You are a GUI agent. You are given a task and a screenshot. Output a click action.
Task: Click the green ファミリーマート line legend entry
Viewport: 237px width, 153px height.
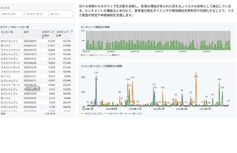[x=115, y=114]
